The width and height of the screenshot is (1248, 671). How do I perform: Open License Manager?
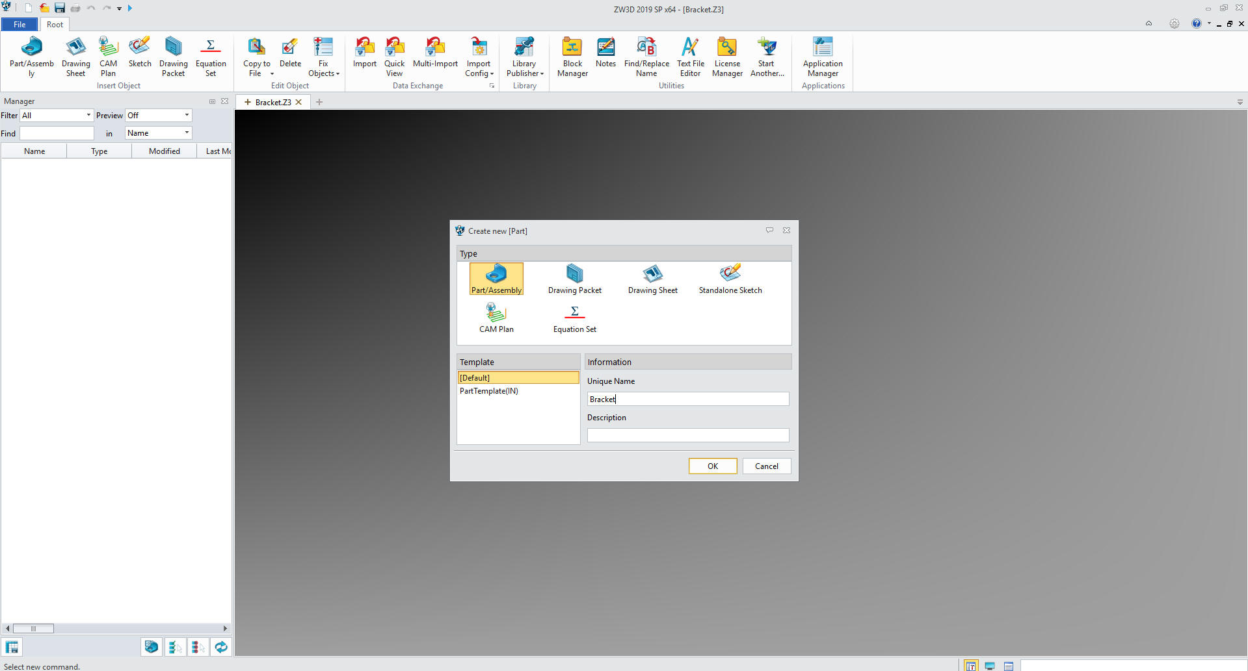point(727,57)
